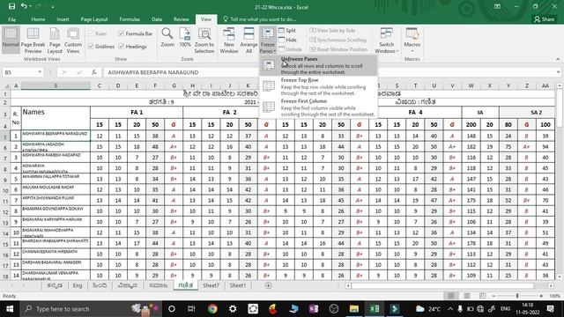This screenshot has height=317, width=564.
Task: Switch to the Data ribbon tab
Action: pyautogui.click(x=157, y=19)
